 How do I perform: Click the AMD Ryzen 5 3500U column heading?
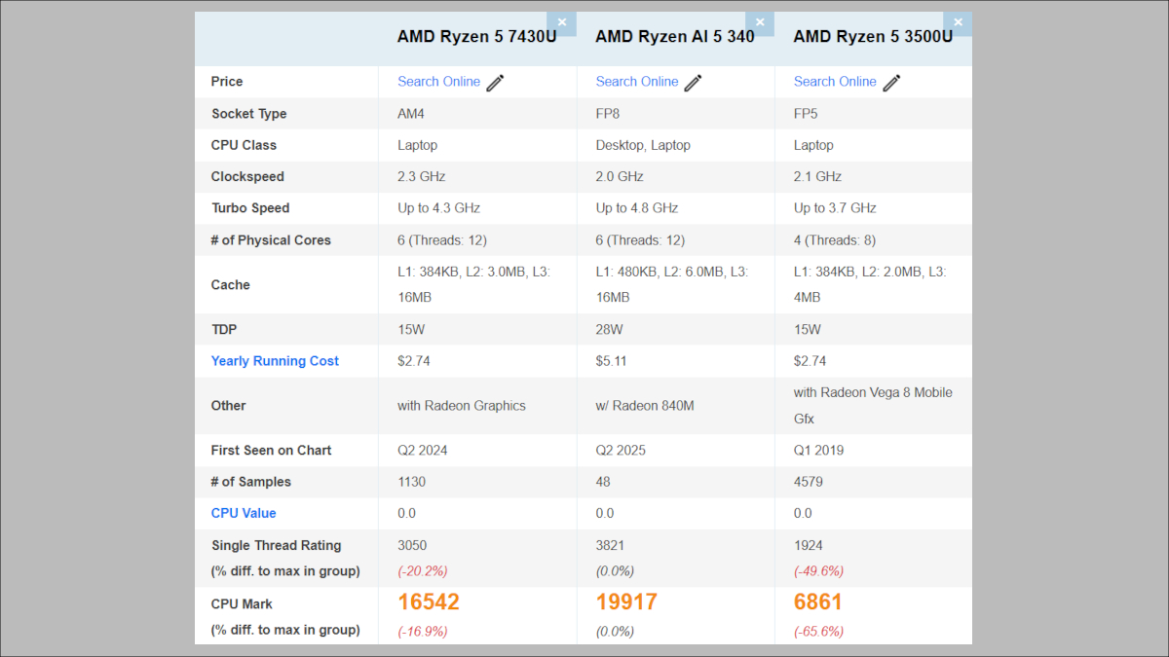pos(873,37)
